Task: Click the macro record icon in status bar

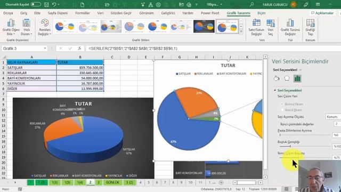Action: (x=20, y=189)
